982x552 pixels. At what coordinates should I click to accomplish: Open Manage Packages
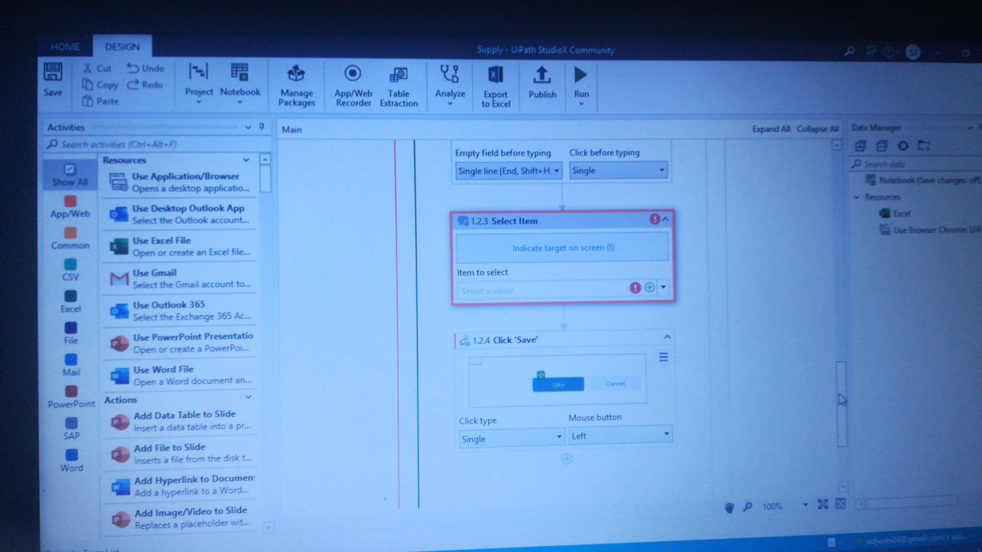[x=296, y=86]
